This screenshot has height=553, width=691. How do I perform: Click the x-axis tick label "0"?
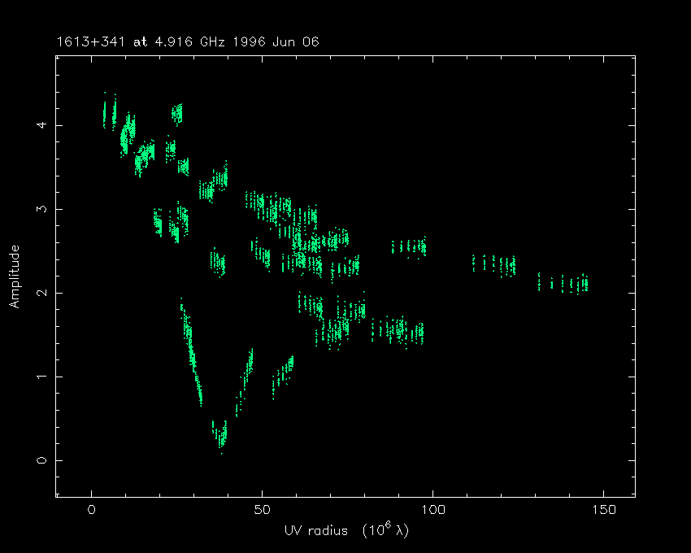click(92, 510)
